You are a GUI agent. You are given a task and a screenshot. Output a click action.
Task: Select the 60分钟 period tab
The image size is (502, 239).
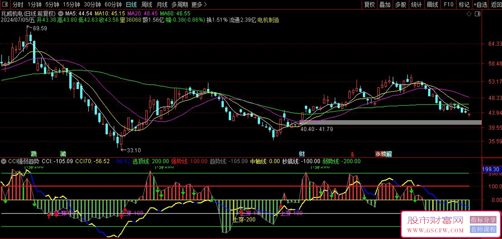[113, 5]
